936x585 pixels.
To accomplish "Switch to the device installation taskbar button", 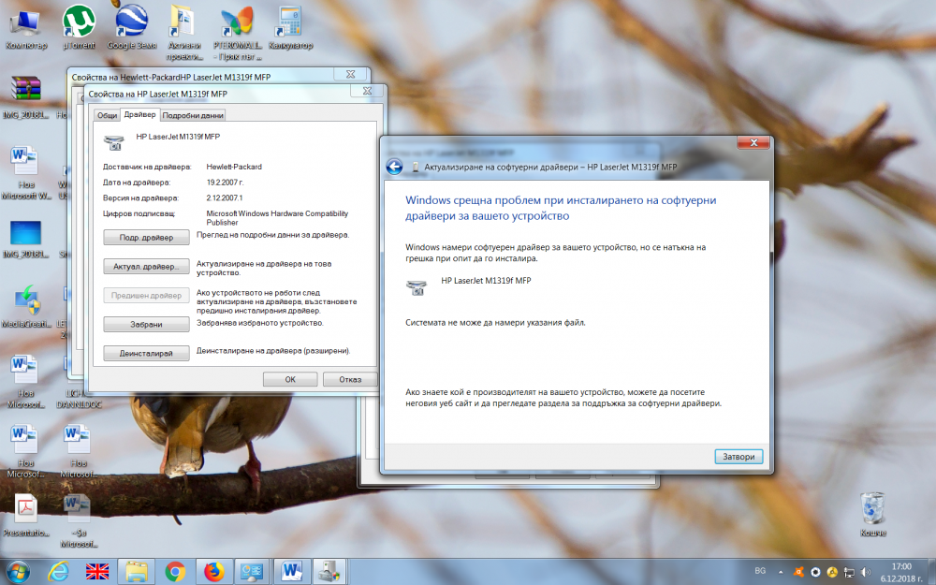I will [329, 572].
